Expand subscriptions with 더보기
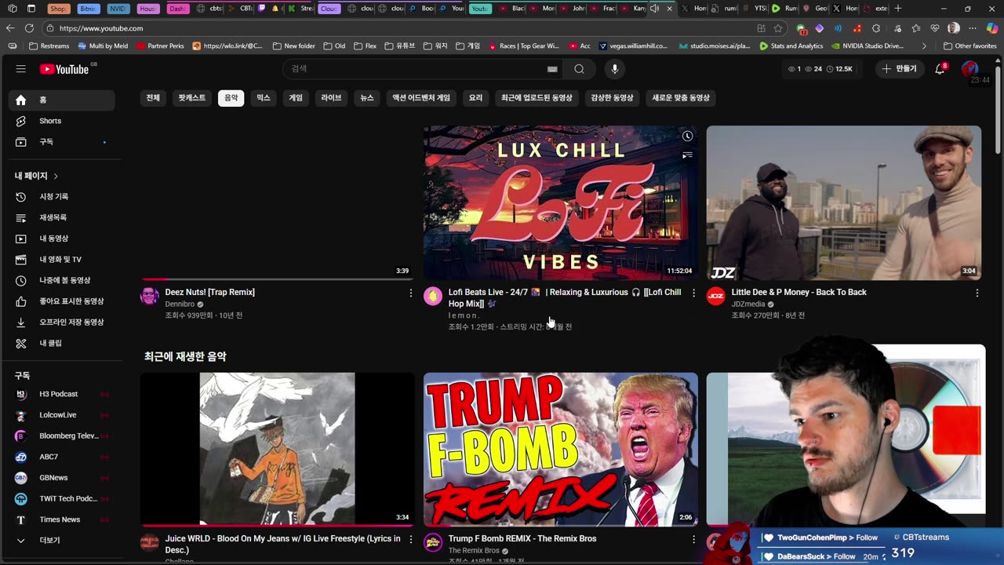Viewport: 1004px width, 565px height. [61, 541]
